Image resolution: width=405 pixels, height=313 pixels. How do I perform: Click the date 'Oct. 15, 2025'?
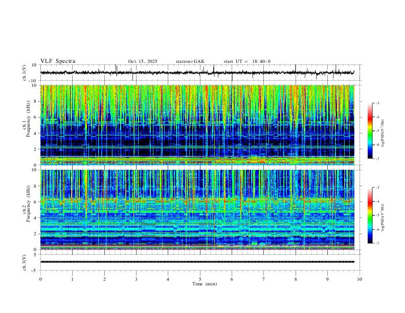tap(143, 61)
